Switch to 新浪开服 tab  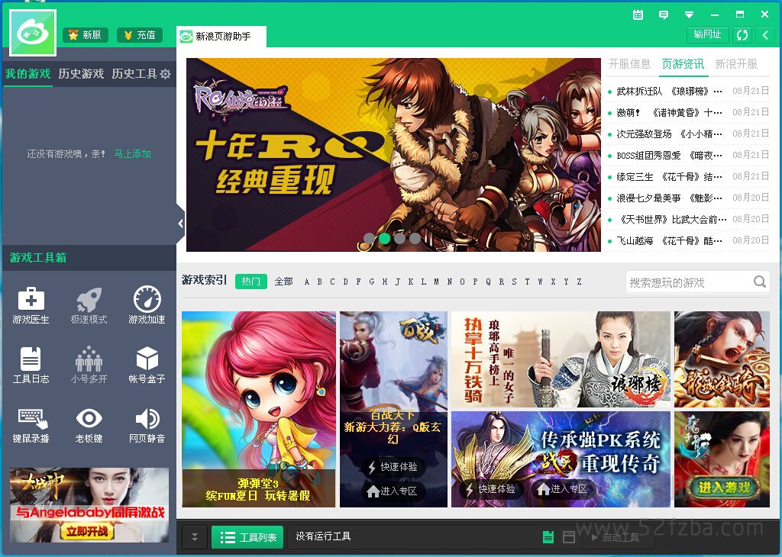point(736,64)
